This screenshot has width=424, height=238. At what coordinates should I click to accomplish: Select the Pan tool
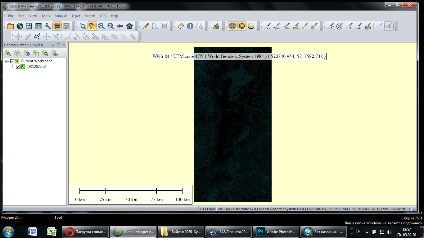point(92,26)
